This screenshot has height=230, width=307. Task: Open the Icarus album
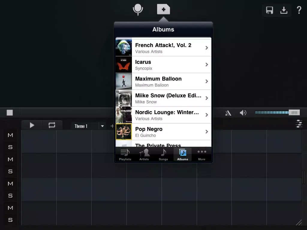[163, 65]
